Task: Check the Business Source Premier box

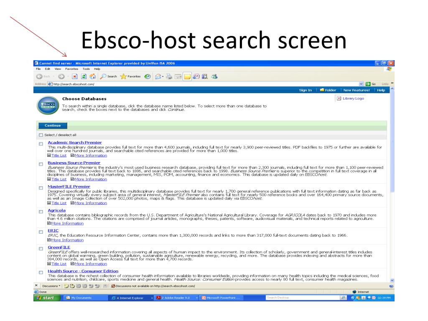Action: pos(41,164)
